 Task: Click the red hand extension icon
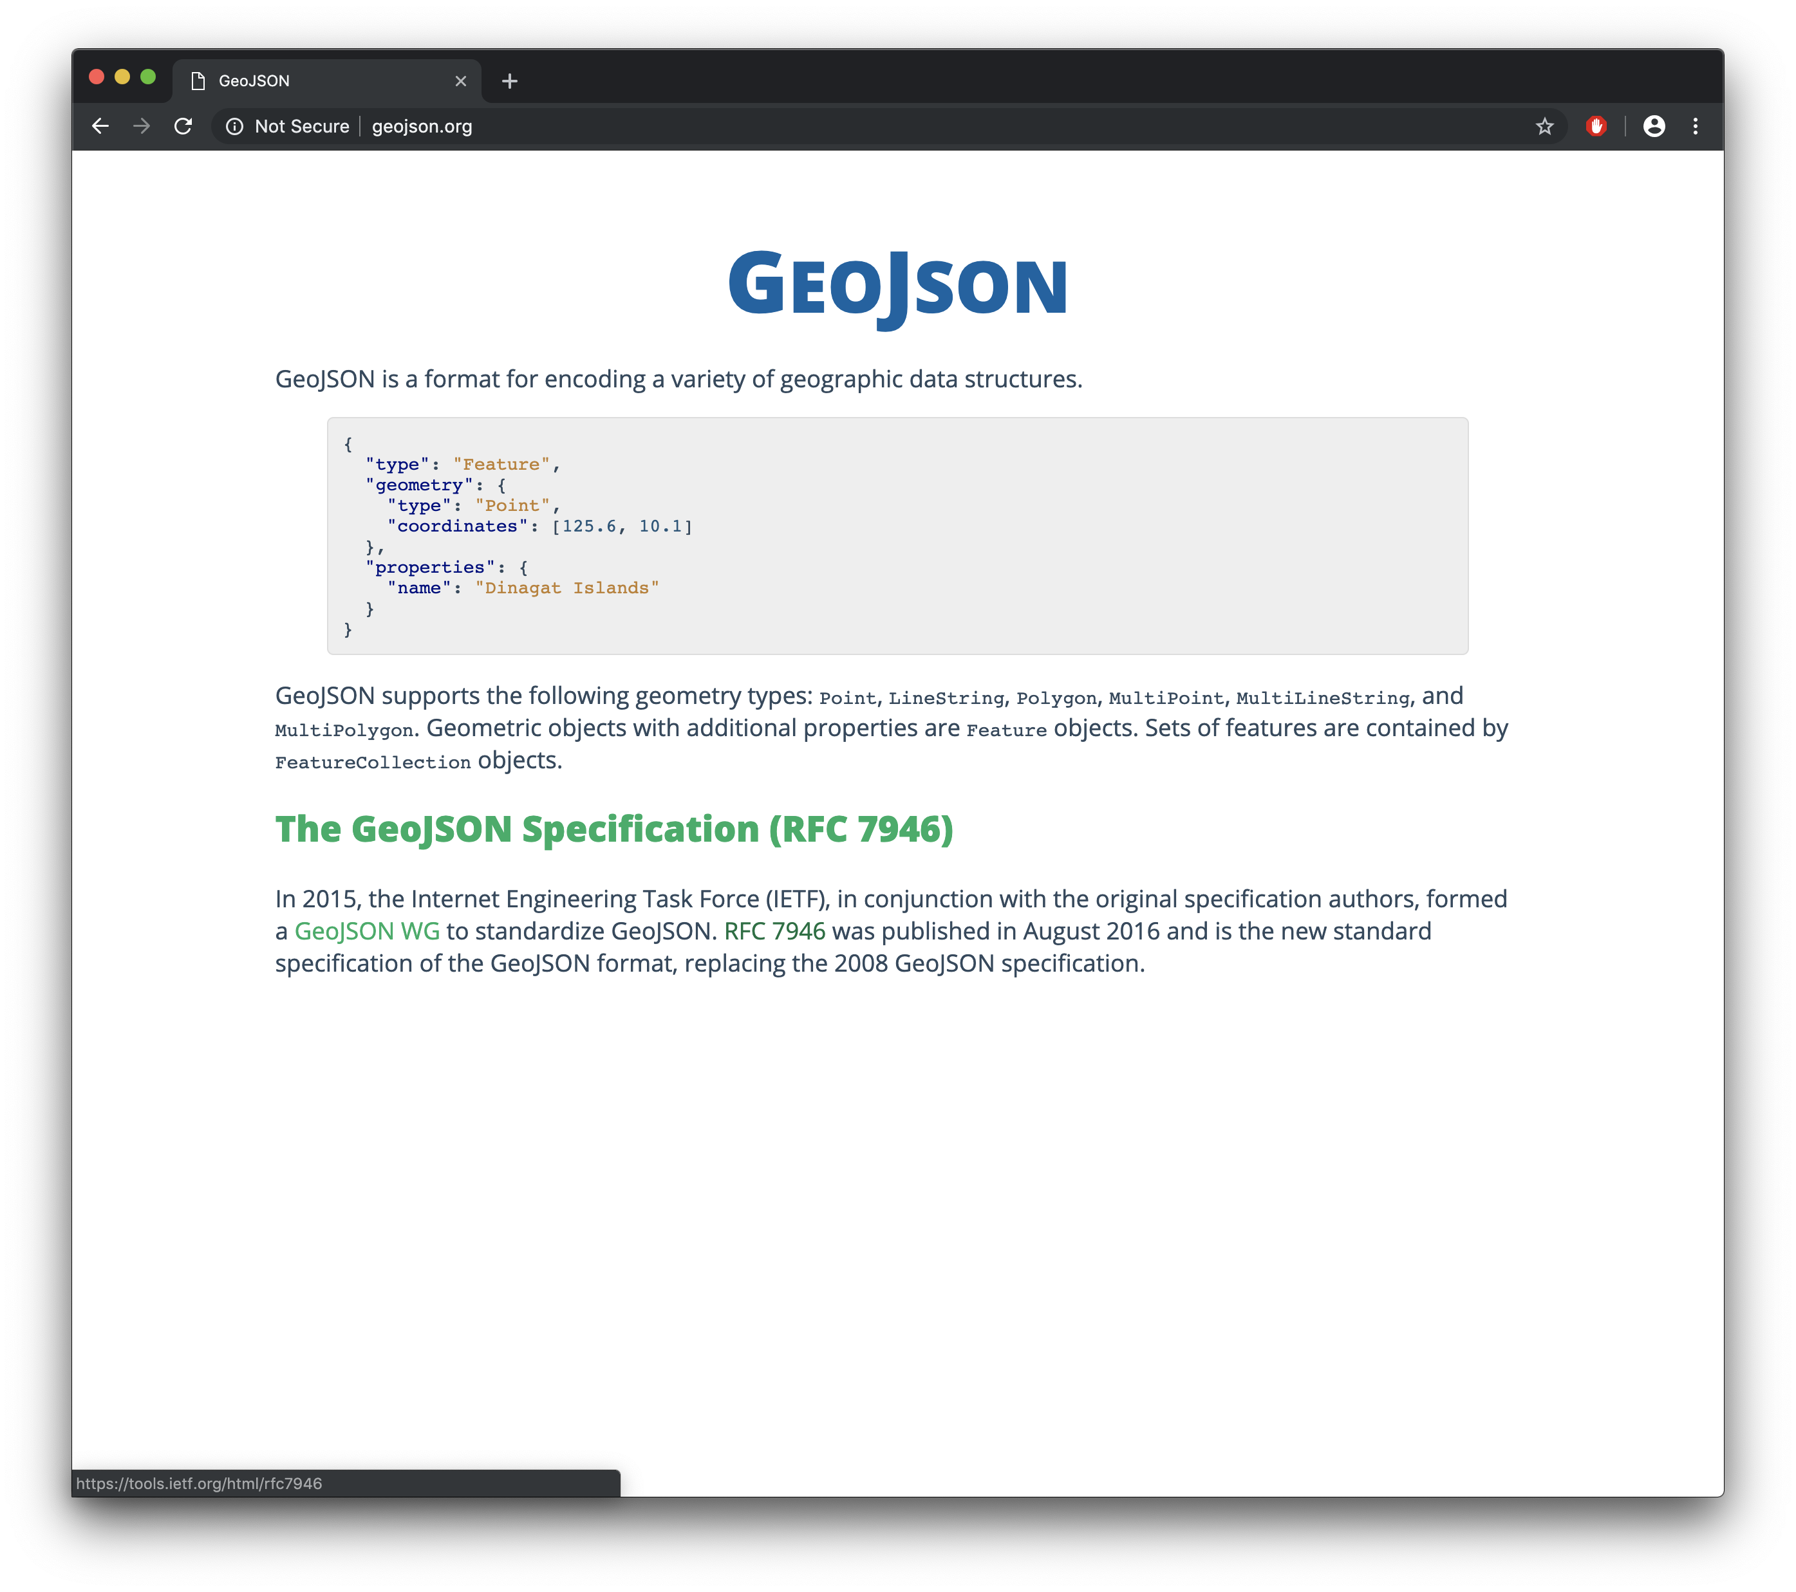tap(1596, 125)
